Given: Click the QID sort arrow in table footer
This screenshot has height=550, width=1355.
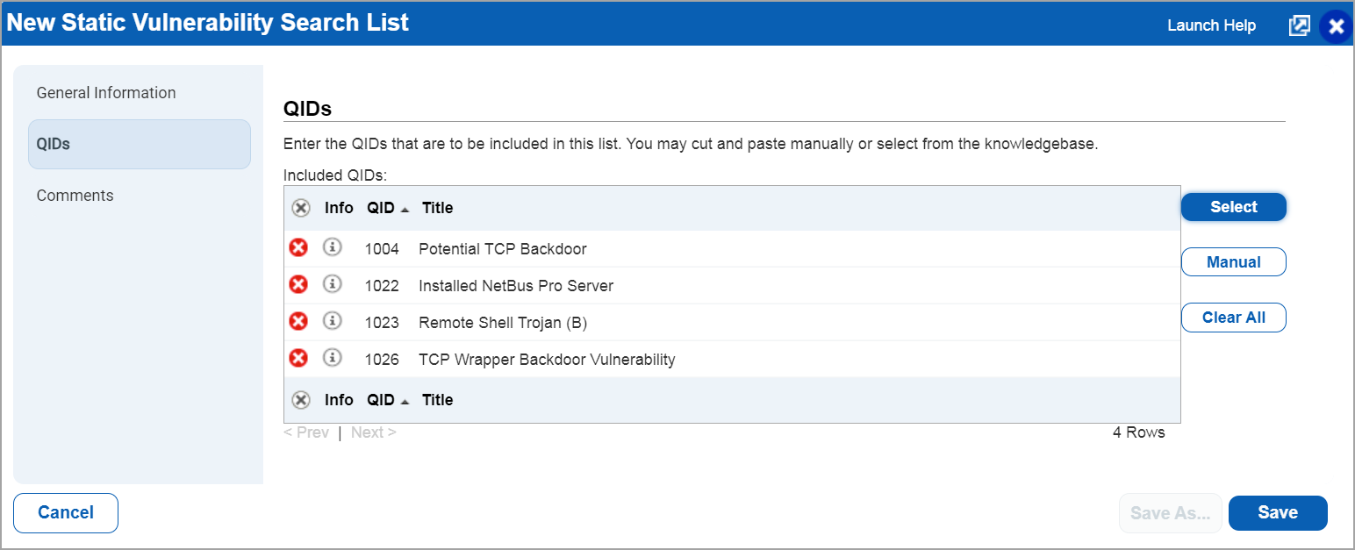Looking at the screenshot, I should tap(405, 401).
